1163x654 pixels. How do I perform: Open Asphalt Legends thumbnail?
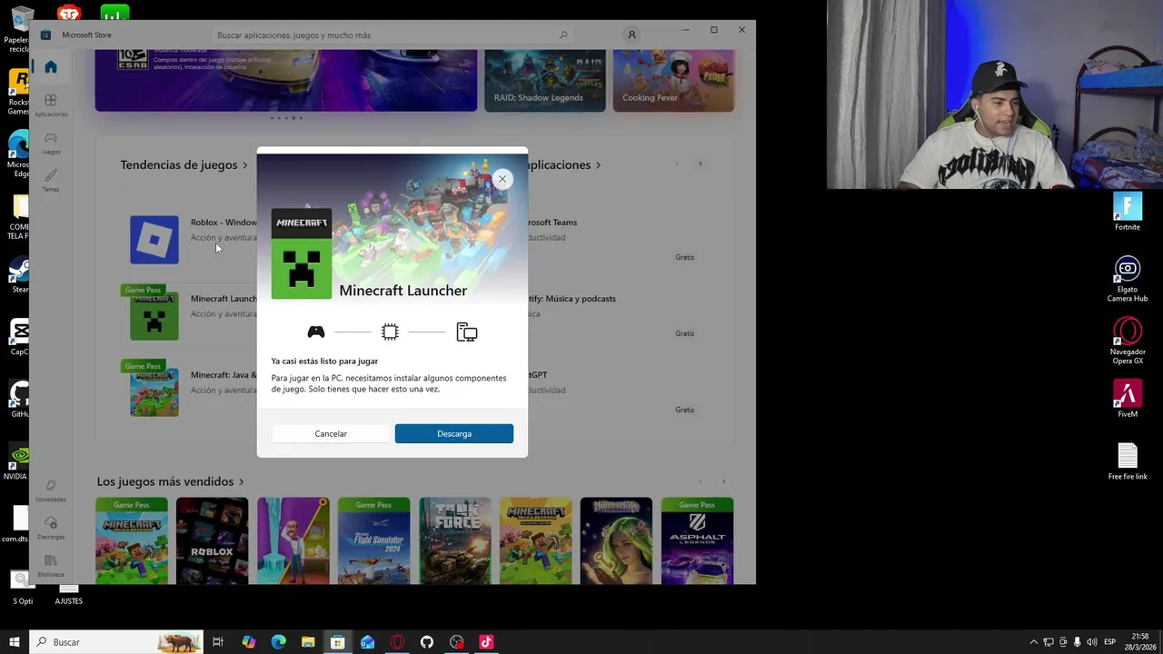click(x=697, y=540)
